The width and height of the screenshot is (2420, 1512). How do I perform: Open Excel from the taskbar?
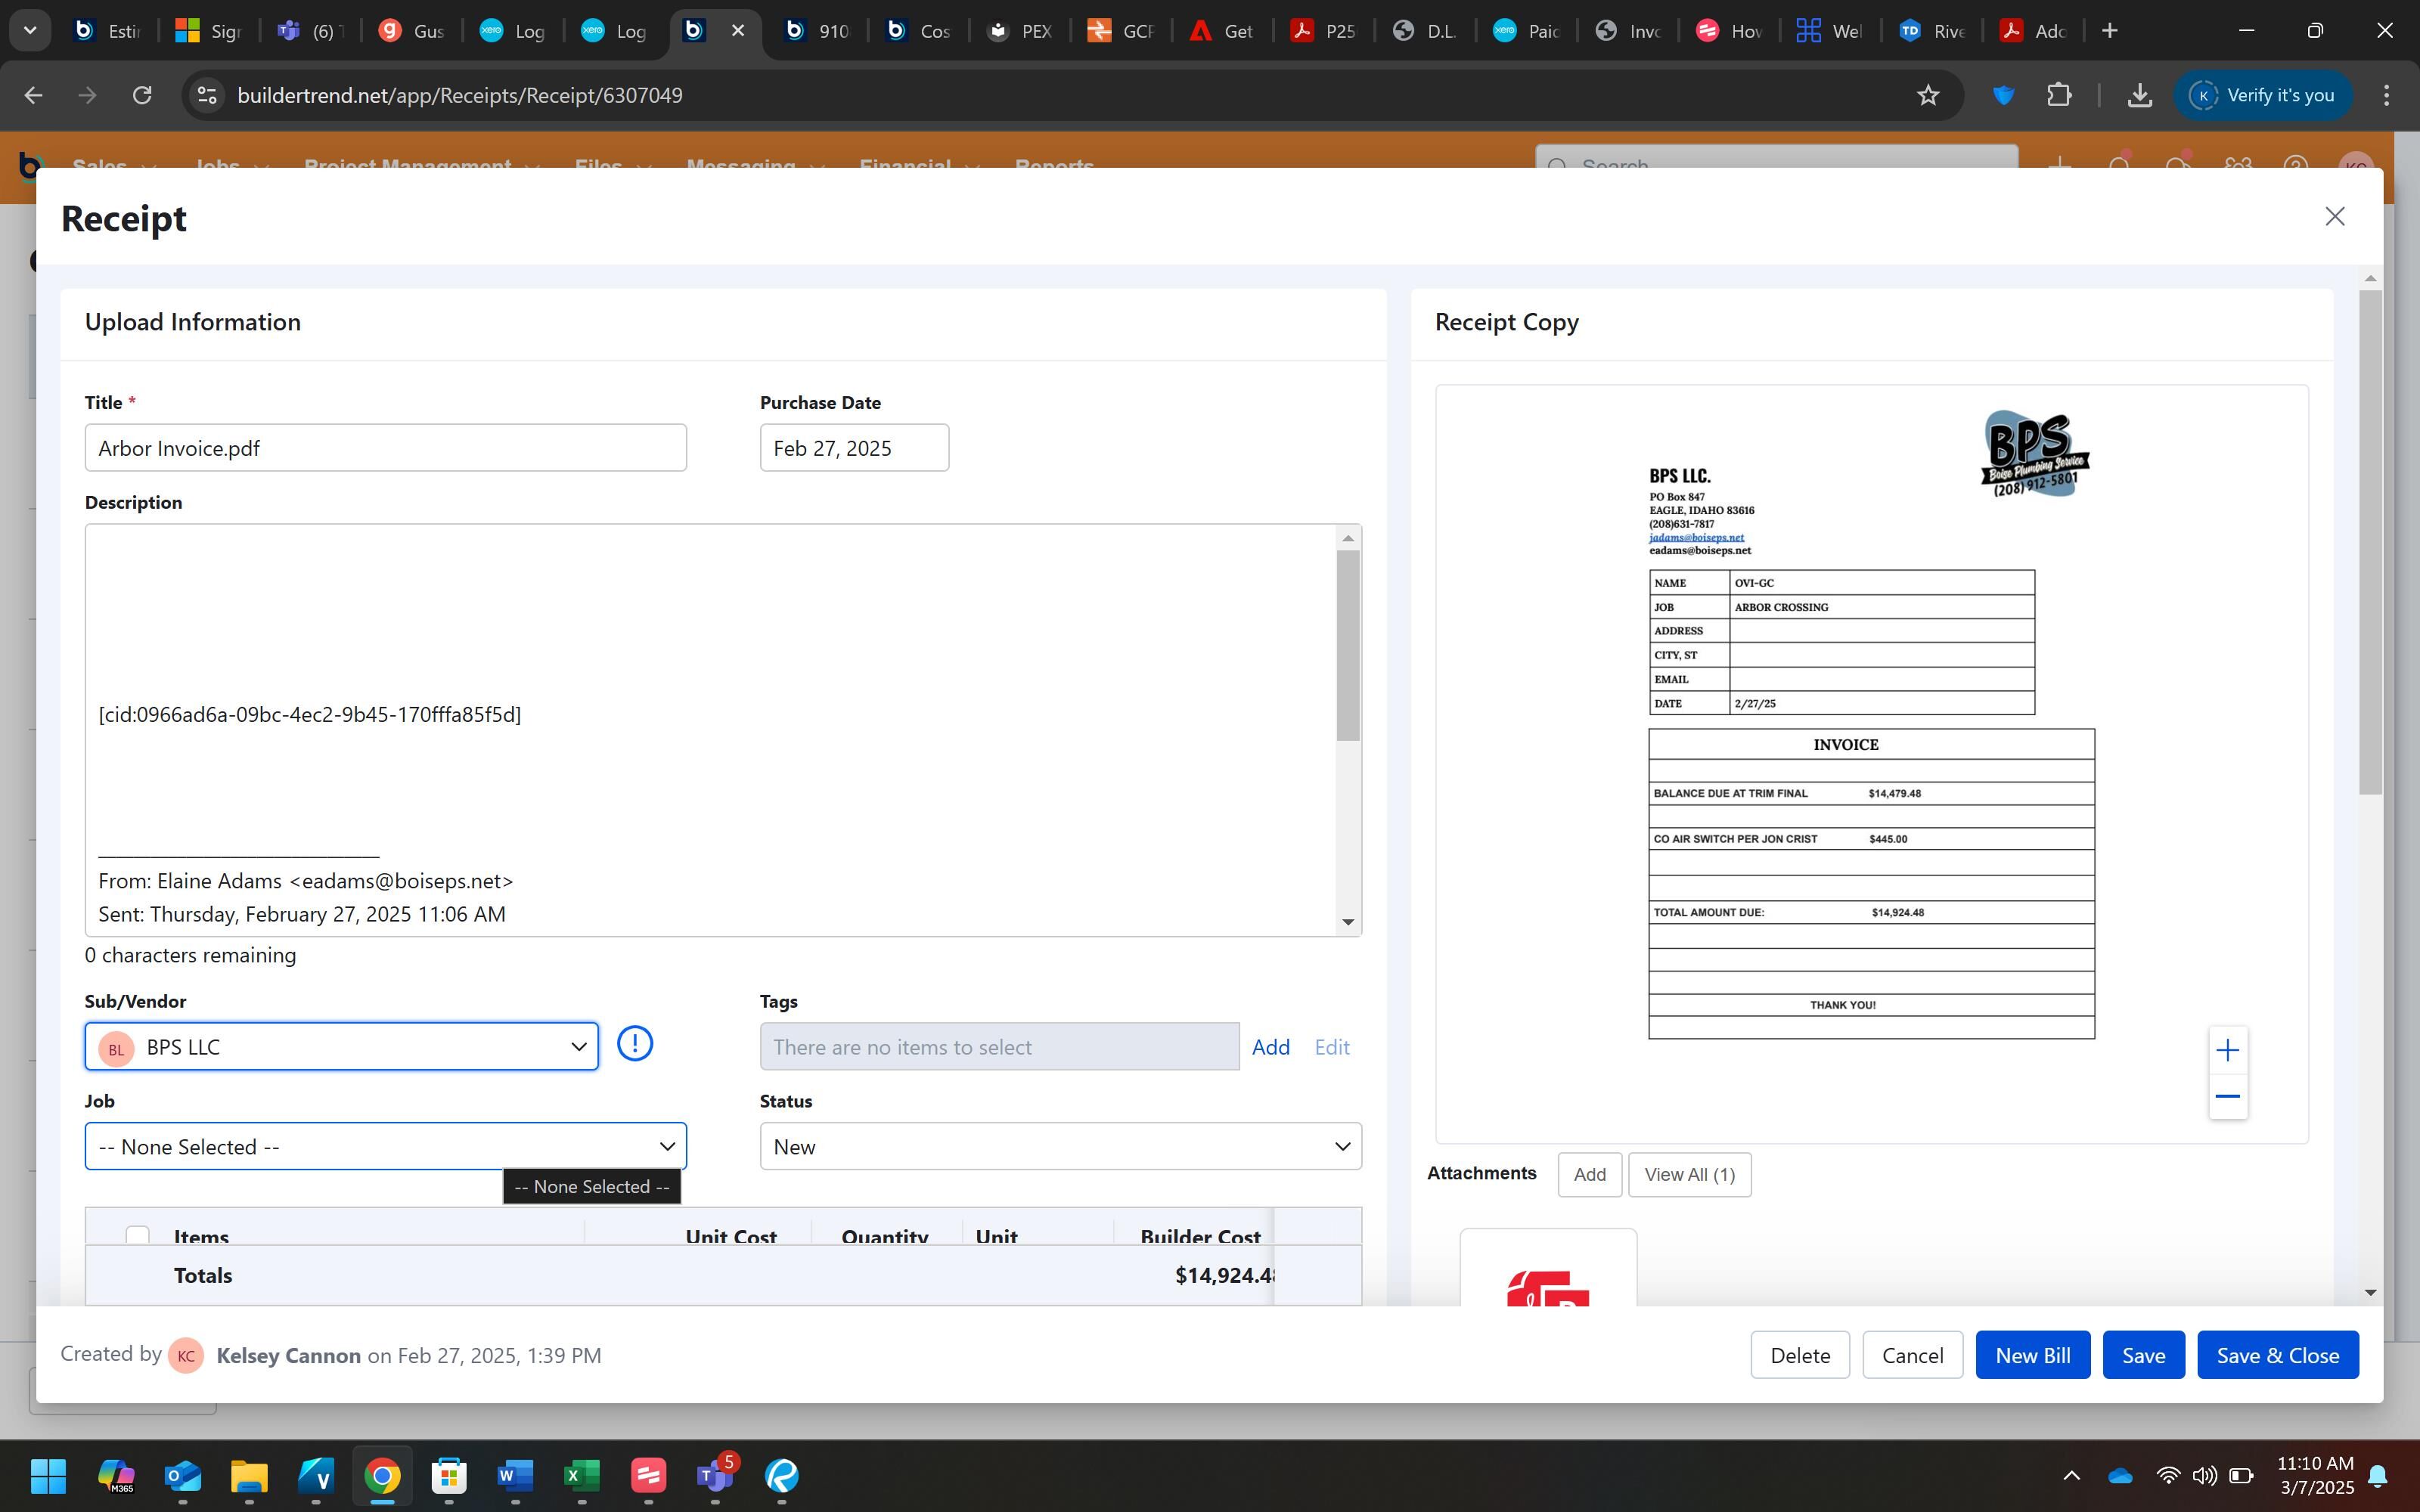click(x=581, y=1475)
